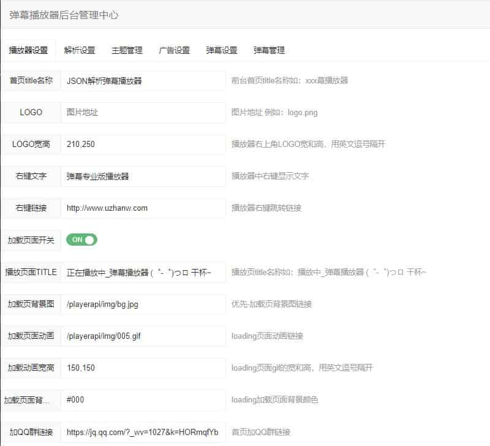Open the 弹幕设置 tab
Image resolution: width=490 pixels, height=446 pixels.
pyautogui.click(x=222, y=51)
